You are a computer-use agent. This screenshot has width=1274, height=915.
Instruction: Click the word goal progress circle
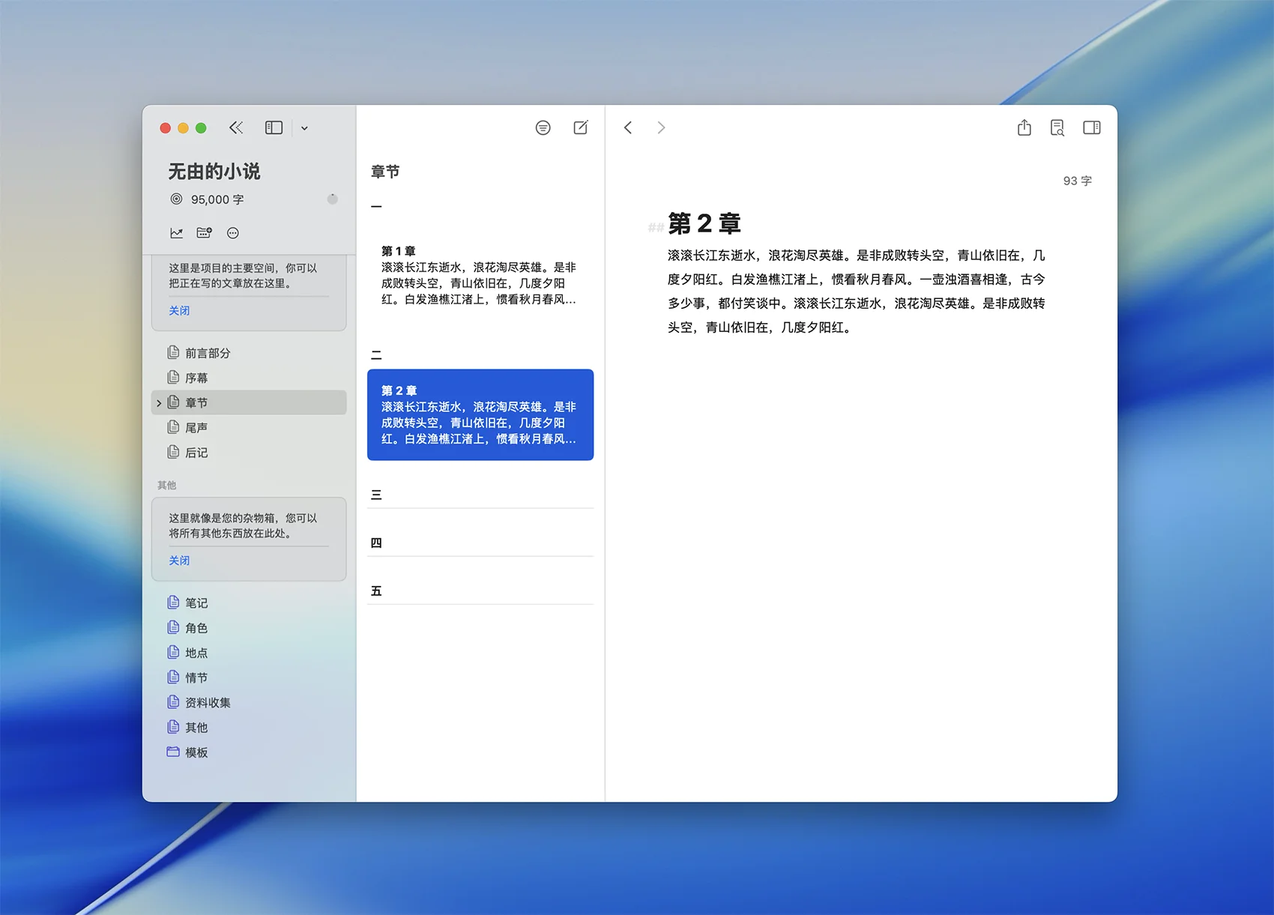click(x=333, y=199)
